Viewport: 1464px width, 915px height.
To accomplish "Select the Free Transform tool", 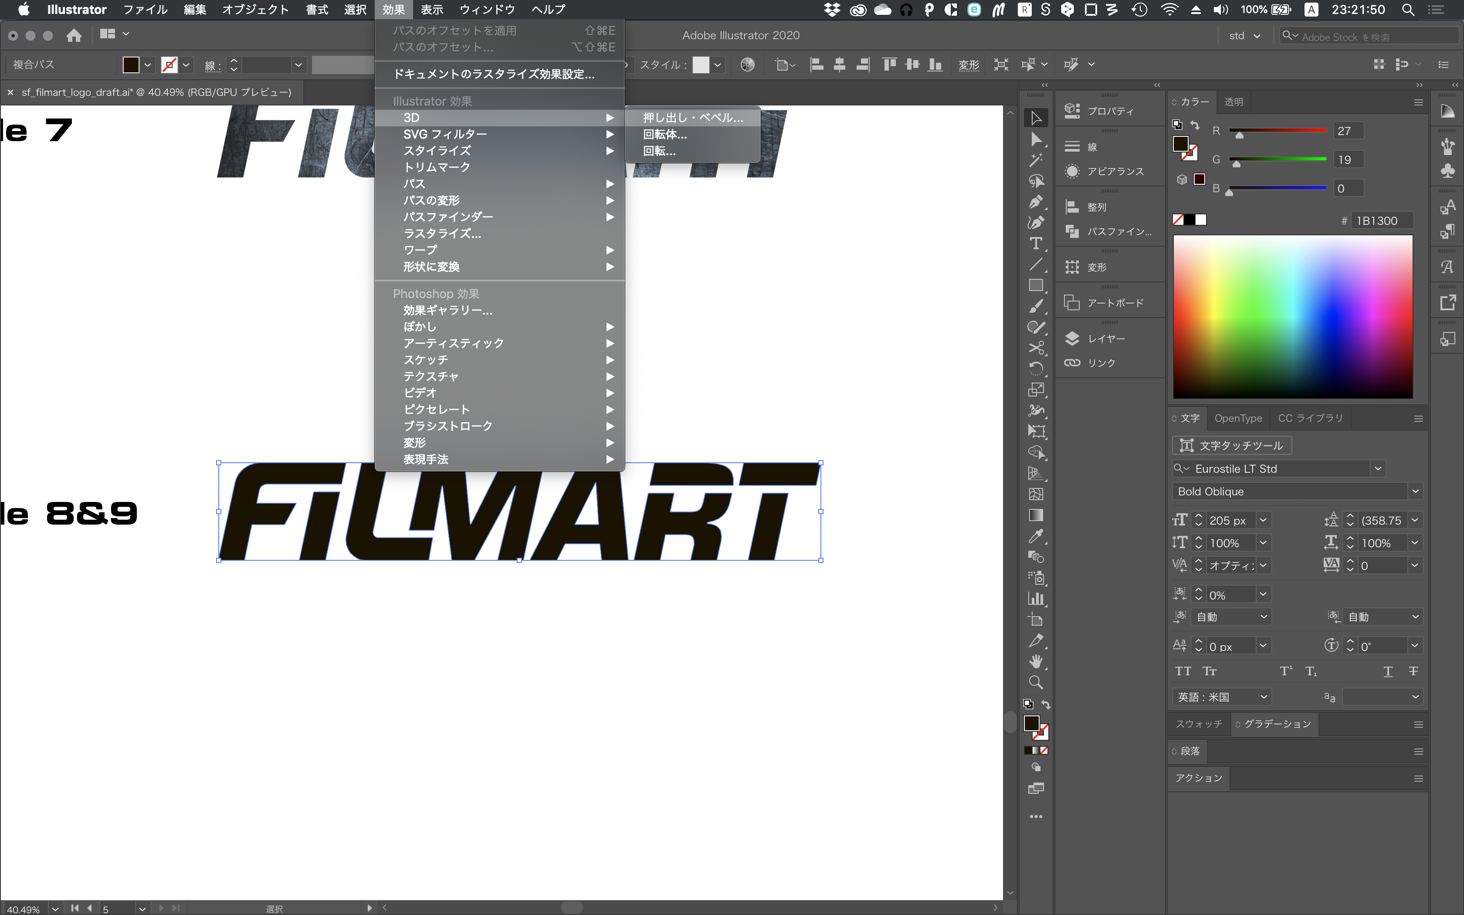I will pos(1036,431).
